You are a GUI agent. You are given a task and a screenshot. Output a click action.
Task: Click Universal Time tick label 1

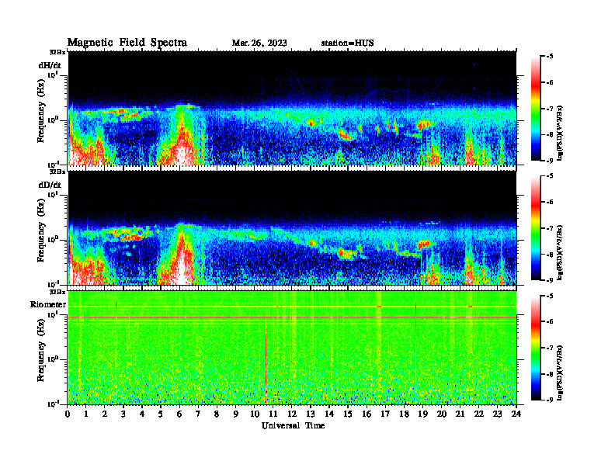pos(86,414)
